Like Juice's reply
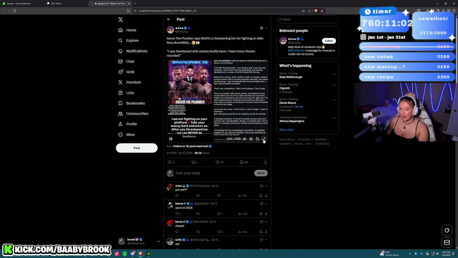 (x=219, y=196)
